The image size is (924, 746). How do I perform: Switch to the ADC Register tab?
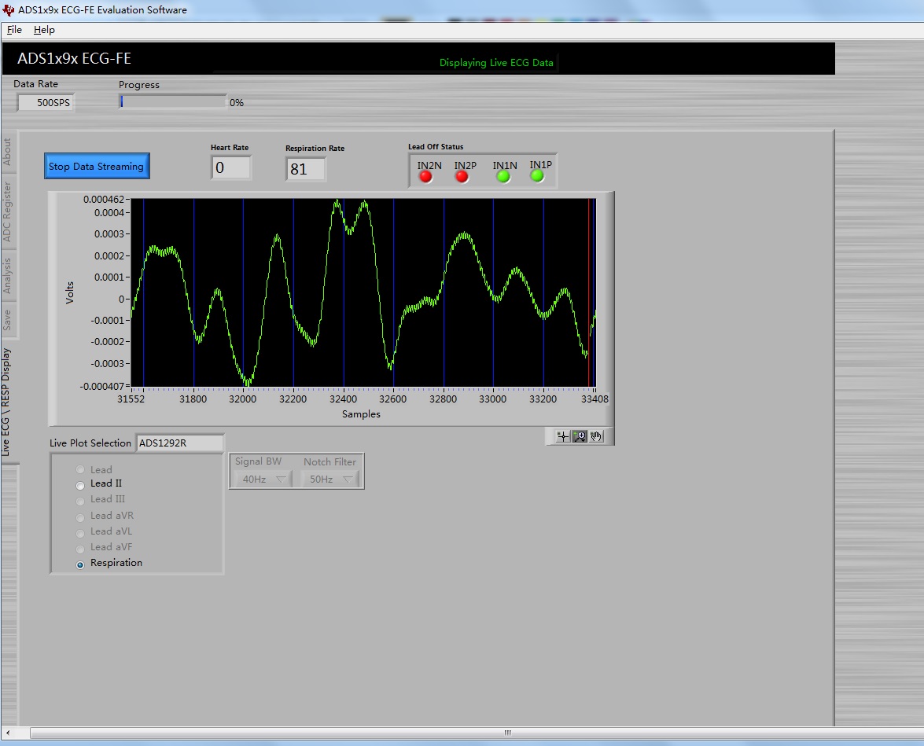pyautogui.click(x=9, y=208)
